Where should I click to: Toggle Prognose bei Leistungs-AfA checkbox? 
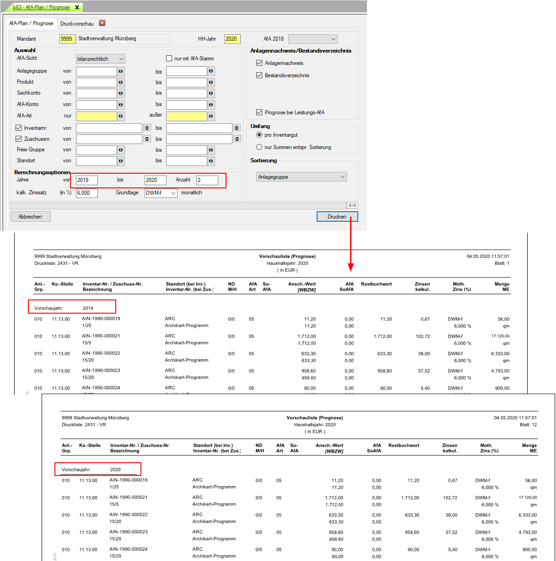click(x=259, y=112)
